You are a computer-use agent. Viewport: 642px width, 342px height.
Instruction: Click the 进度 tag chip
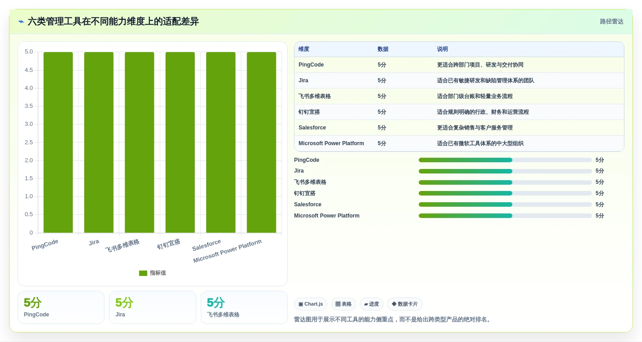371,304
